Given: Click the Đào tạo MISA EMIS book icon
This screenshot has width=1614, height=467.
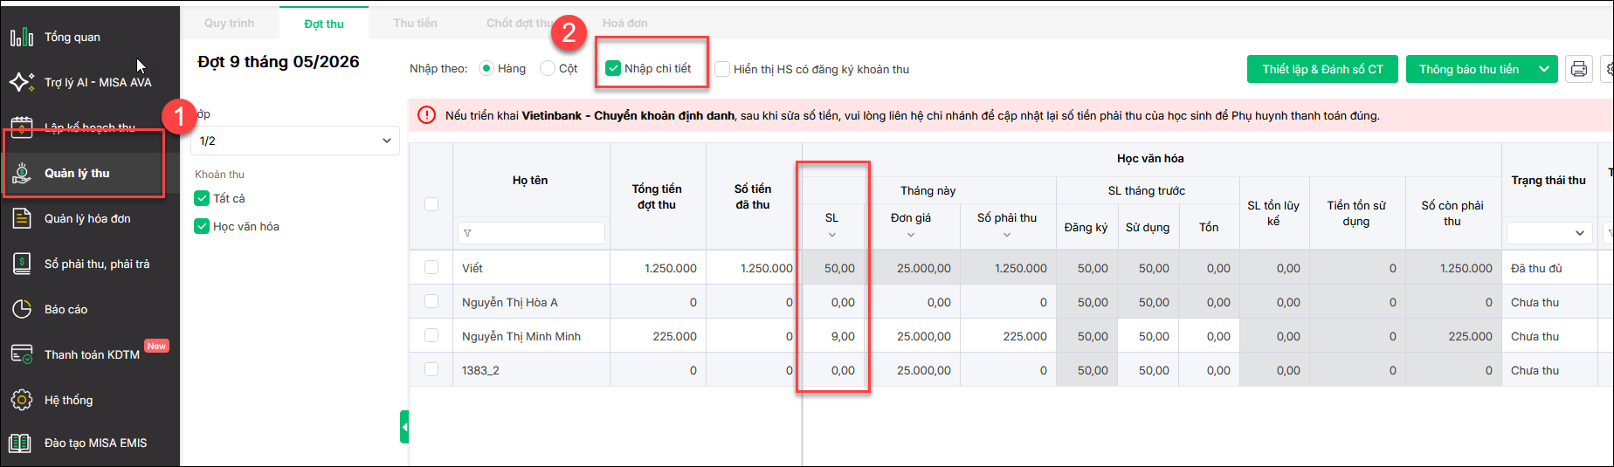Looking at the screenshot, I should (21, 443).
